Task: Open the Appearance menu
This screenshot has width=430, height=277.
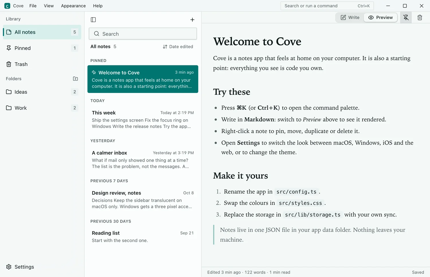Action: click(x=73, y=6)
